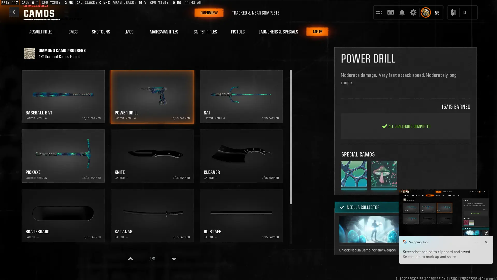Click the '2/11' page indicator

[152, 259]
